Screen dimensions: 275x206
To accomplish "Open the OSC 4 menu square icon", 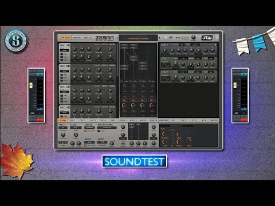I will click(x=69, y=108).
